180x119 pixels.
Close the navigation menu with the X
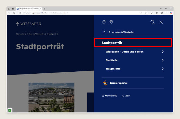161,22
